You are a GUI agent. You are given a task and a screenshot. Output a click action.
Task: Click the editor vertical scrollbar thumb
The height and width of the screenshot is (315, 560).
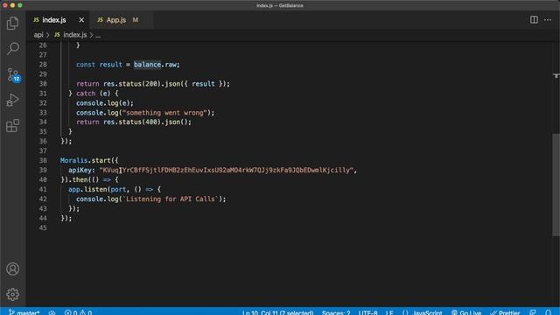pos(556,185)
